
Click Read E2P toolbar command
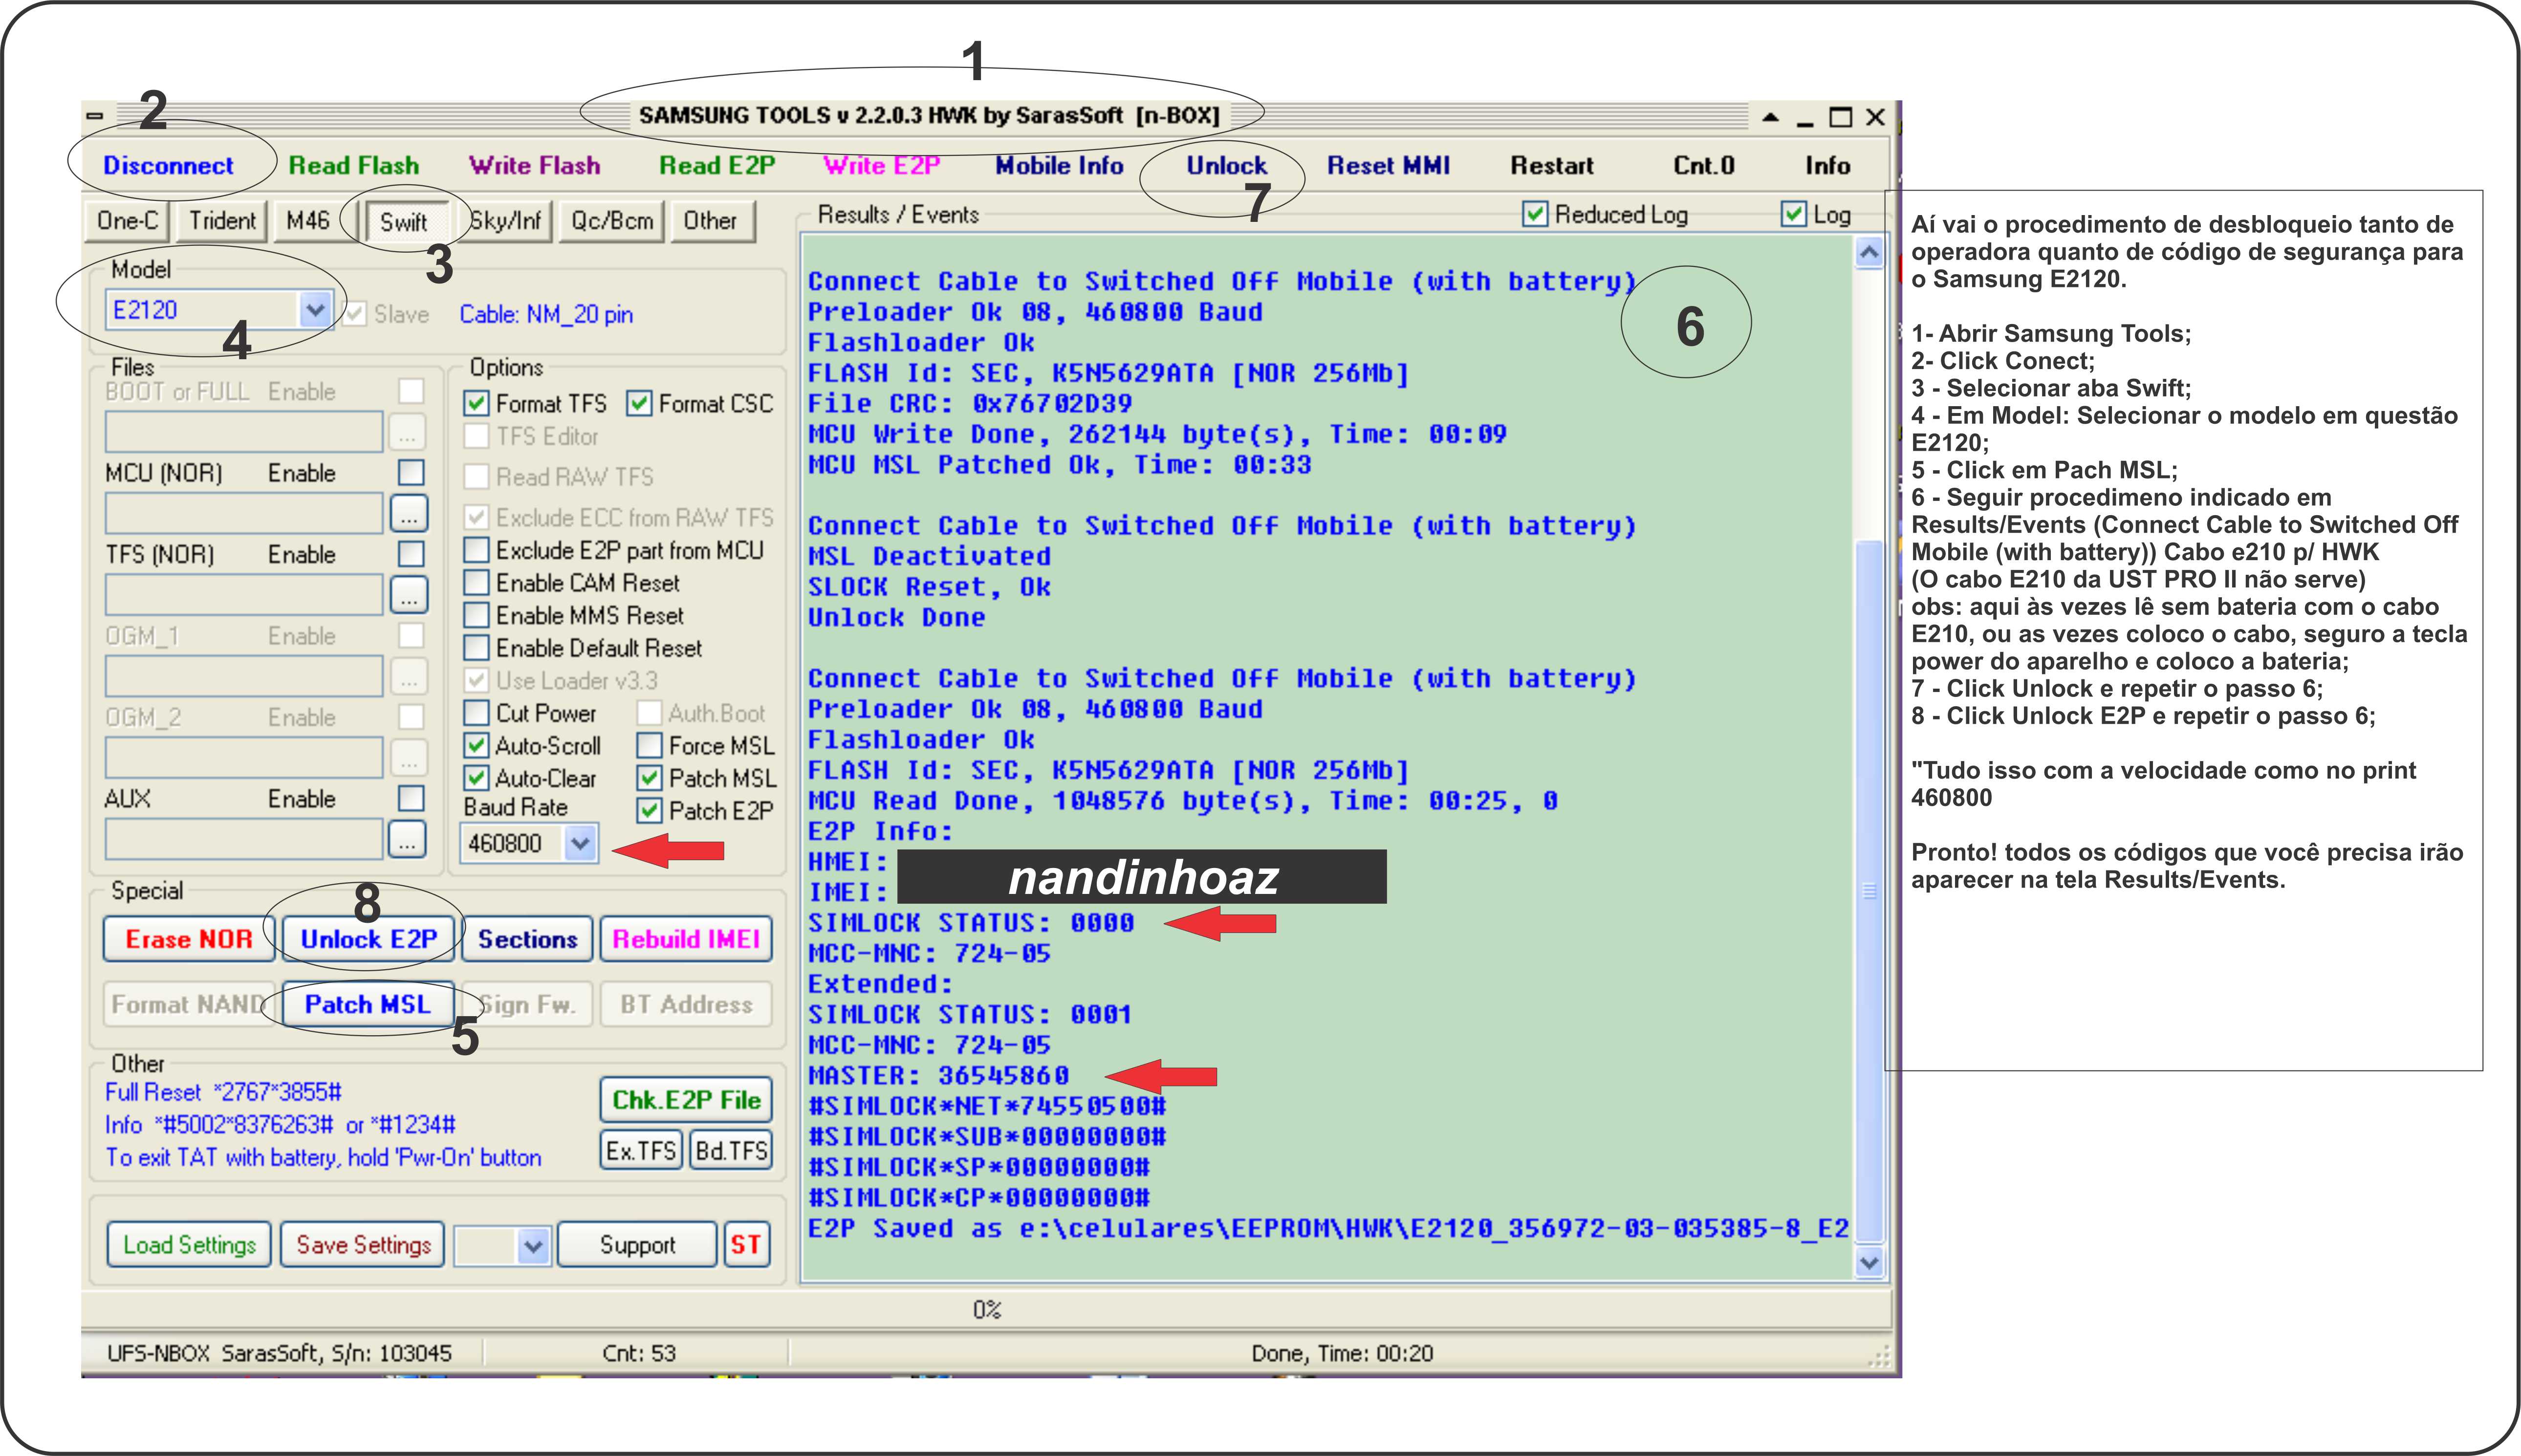click(x=717, y=165)
